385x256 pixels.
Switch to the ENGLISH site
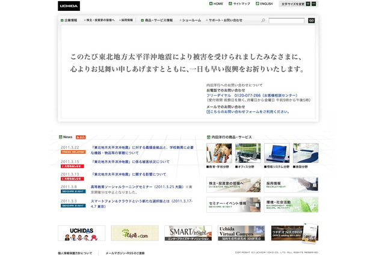click(264, 4)
